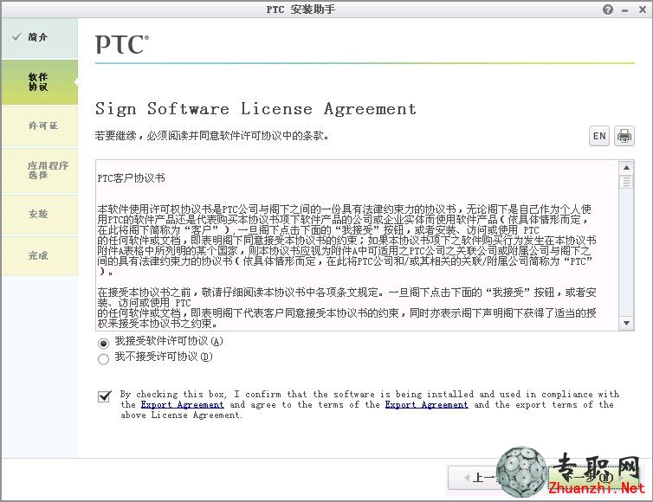
Task: Click the agreement scrollbar thumb
Action: tap(626, 182)
